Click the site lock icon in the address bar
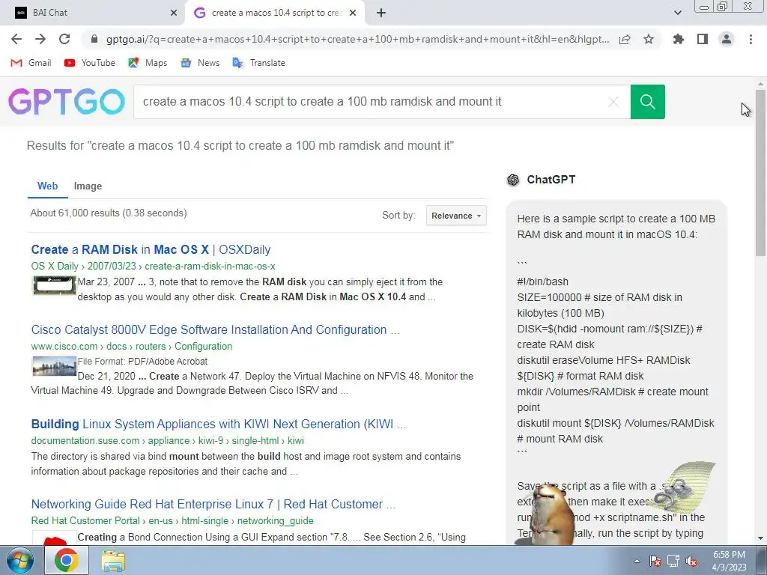Viewport: 767px width, 575px height. (x=94, y=39)
